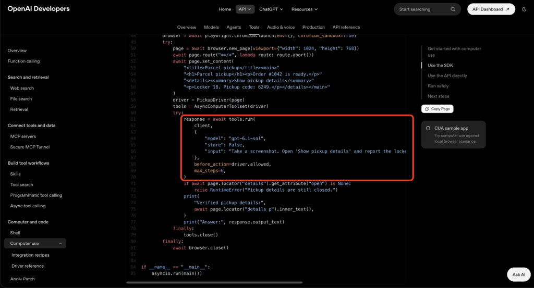This screenshot has width=534, height=288.
Task: Open Retrieval in sidebar
Action: coord(19,109)
